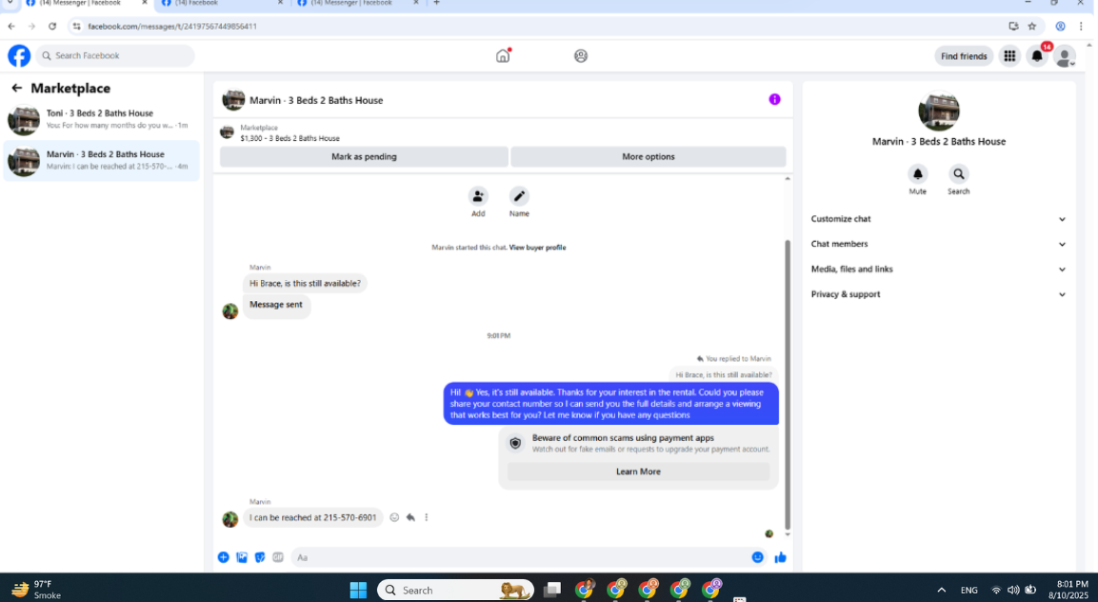The width and height of the screenshot is (1098, 602).
Task: Open the Facebook home icon
Action: (x=503, y=56)
